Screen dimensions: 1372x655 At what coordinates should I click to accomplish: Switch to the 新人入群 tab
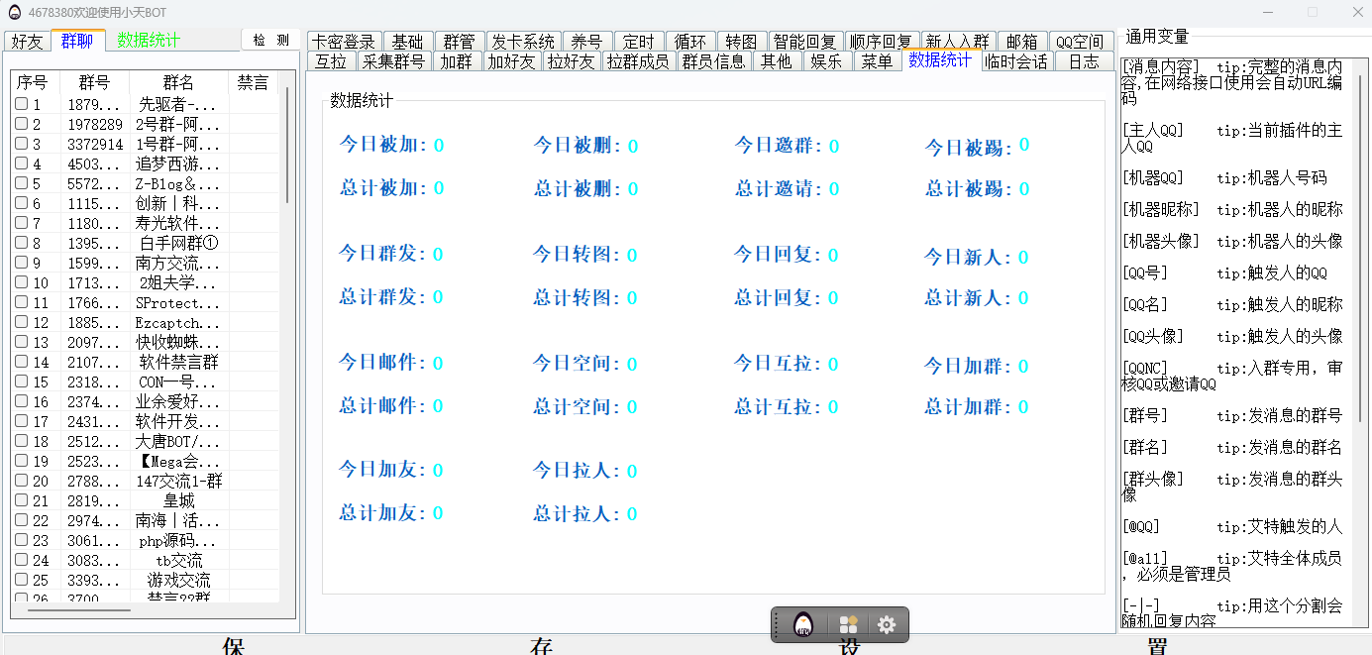click(x=958, y=42)
